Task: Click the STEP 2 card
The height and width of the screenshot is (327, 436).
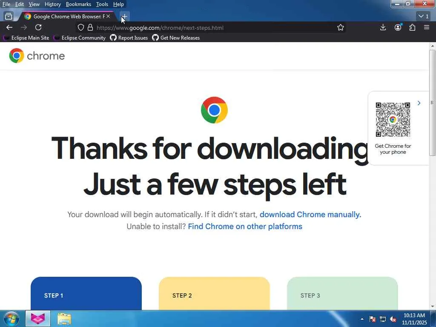Action: pyautogui.click(x=215, y=293)
